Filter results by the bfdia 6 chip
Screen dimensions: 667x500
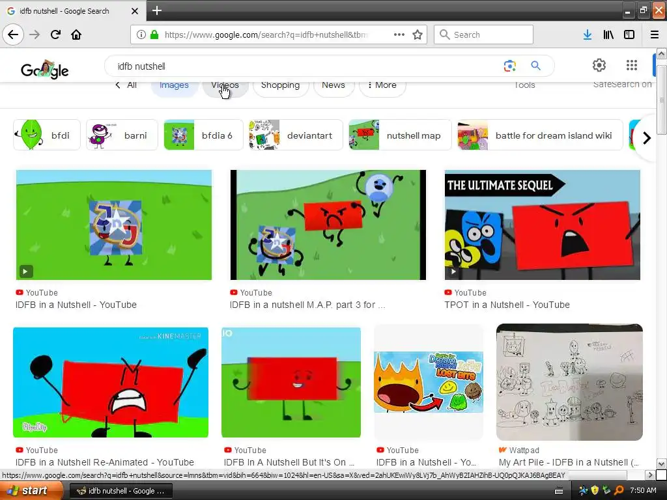pos(203,135)
